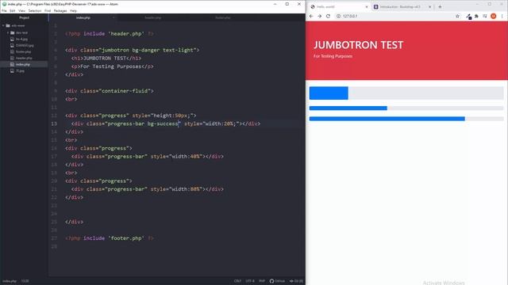508x285 pixels.
Task: Open the Help menu in Atom
Action: (x=74, y=10)
